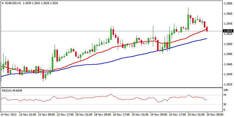Select the 15 Nov 17:00 time label
Image resolution: width=234 pixels, height=117 pixels.
[x=65, y=114]
